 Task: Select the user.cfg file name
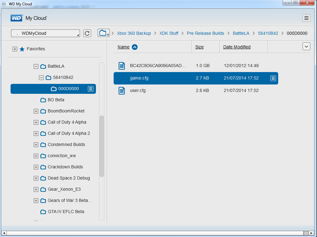click(x=138, y=90)
